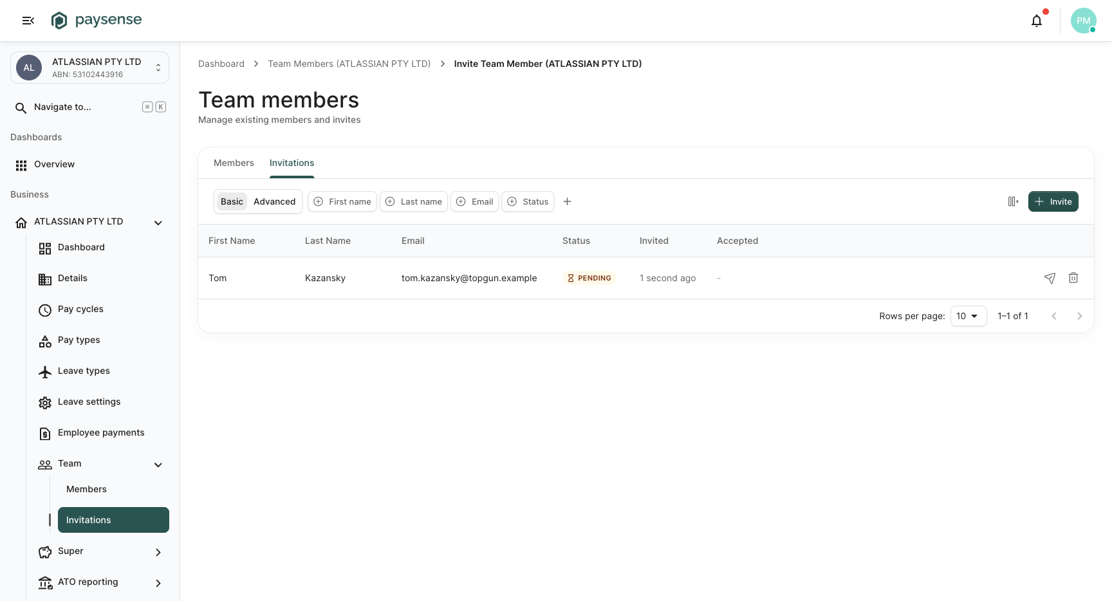Image resolution: width=1112 pixels, height=601 pixels.
Task: Open Leave settings
Action: [100, 402]
